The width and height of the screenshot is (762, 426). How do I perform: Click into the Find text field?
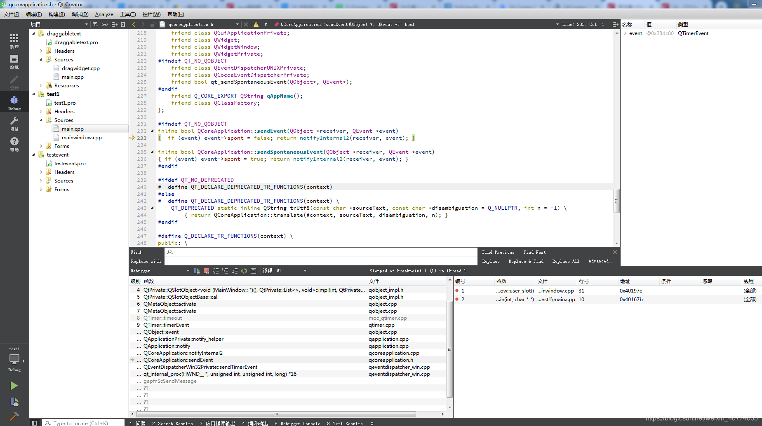point(321,252)
